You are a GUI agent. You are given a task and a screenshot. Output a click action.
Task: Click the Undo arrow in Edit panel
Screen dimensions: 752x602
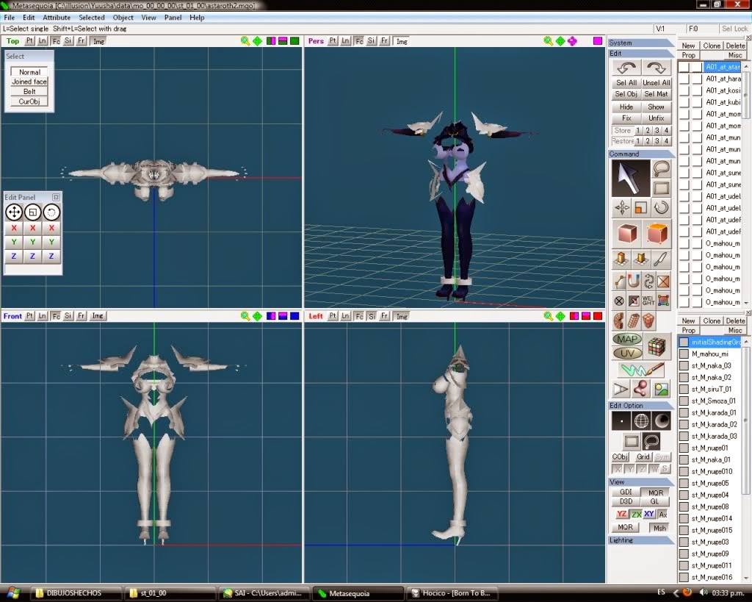[626, 68]
